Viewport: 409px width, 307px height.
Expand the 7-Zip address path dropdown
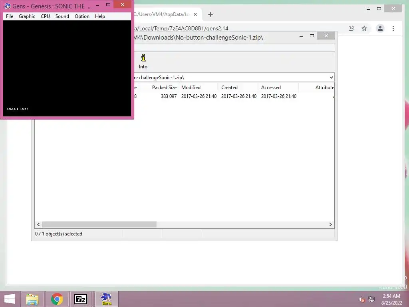click(x=331, y=78)
